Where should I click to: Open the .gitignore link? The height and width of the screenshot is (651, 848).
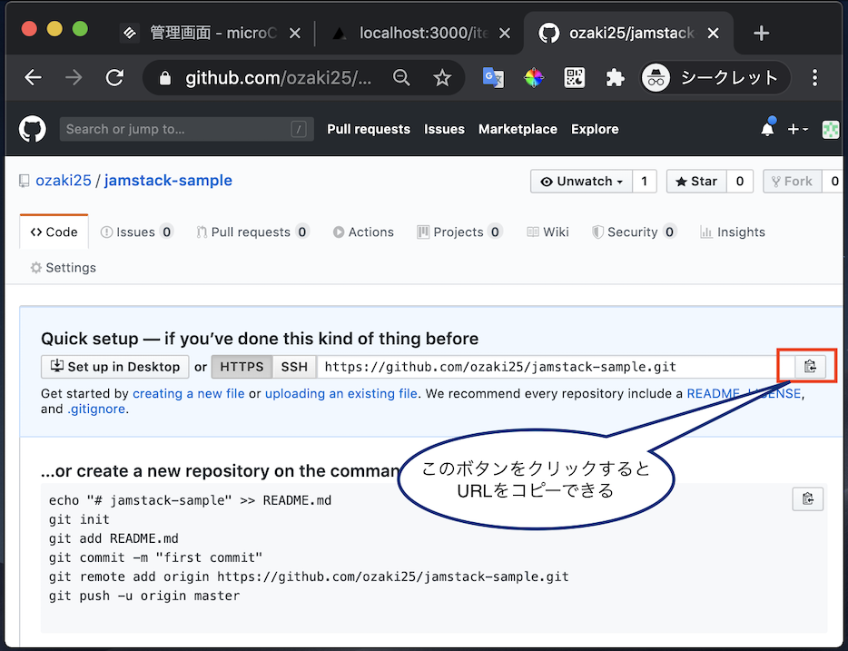(x=96, y=409)
